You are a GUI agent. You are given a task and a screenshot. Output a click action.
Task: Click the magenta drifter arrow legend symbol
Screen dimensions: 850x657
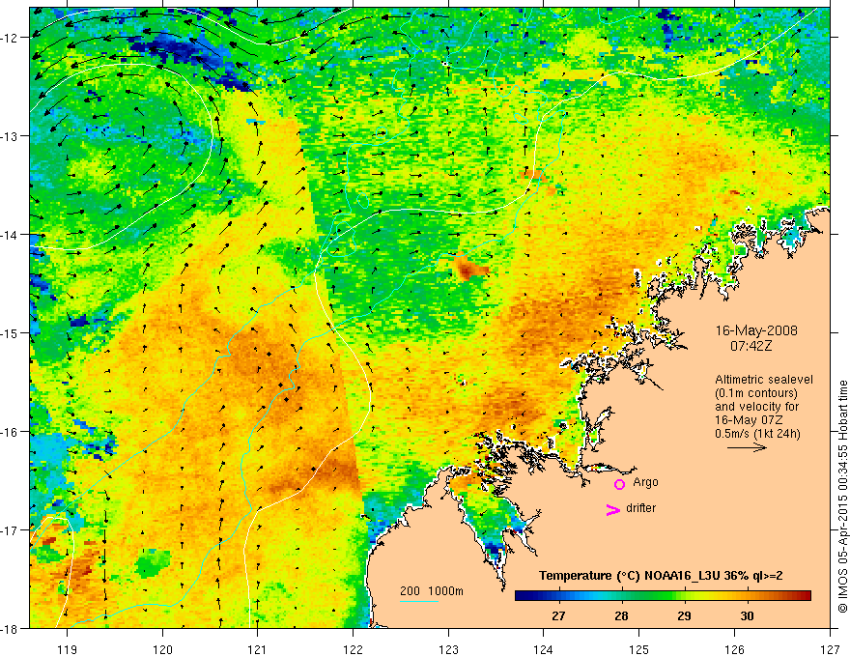click(x=613, y=509)
